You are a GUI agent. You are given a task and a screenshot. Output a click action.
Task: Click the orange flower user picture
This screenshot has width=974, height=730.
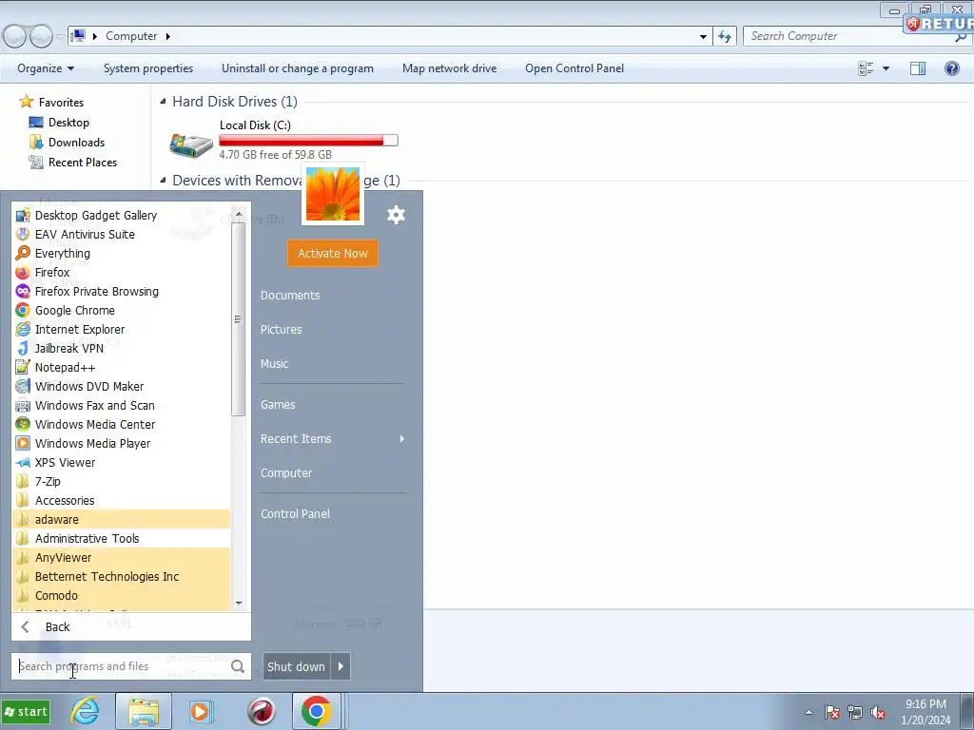click(x=332, y=194)
